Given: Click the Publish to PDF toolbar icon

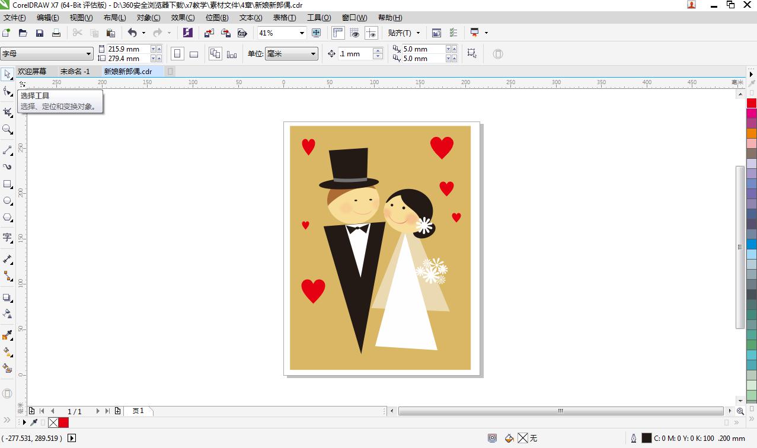Looking at the screenshot, I should click(x=242, y=33).
